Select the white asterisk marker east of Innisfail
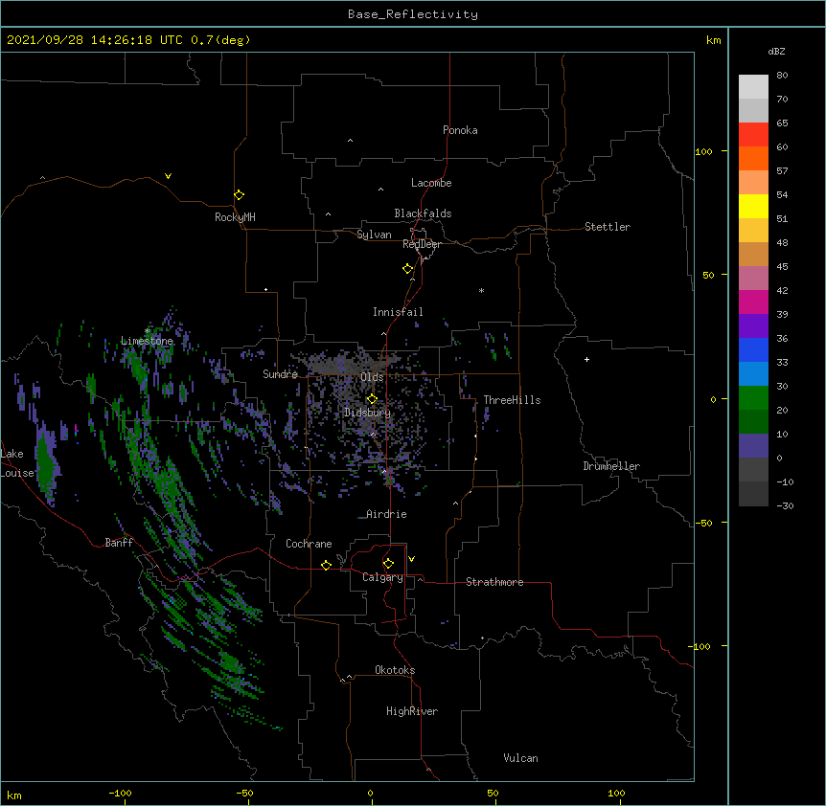826x806 pixels. tap(481, 290)
